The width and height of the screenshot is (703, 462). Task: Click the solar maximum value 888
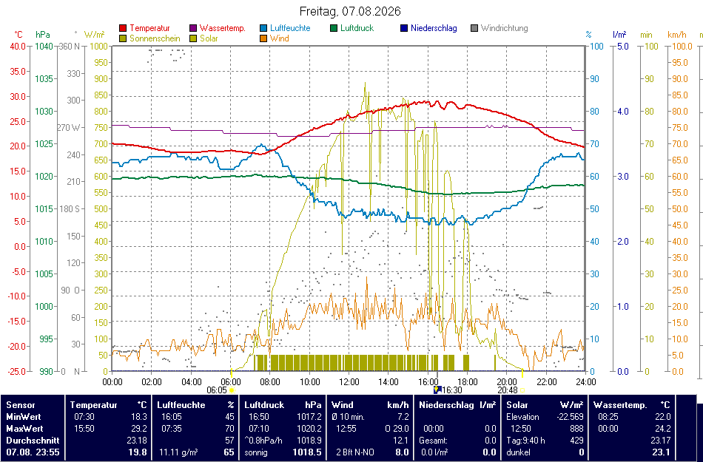pos(576,429)
